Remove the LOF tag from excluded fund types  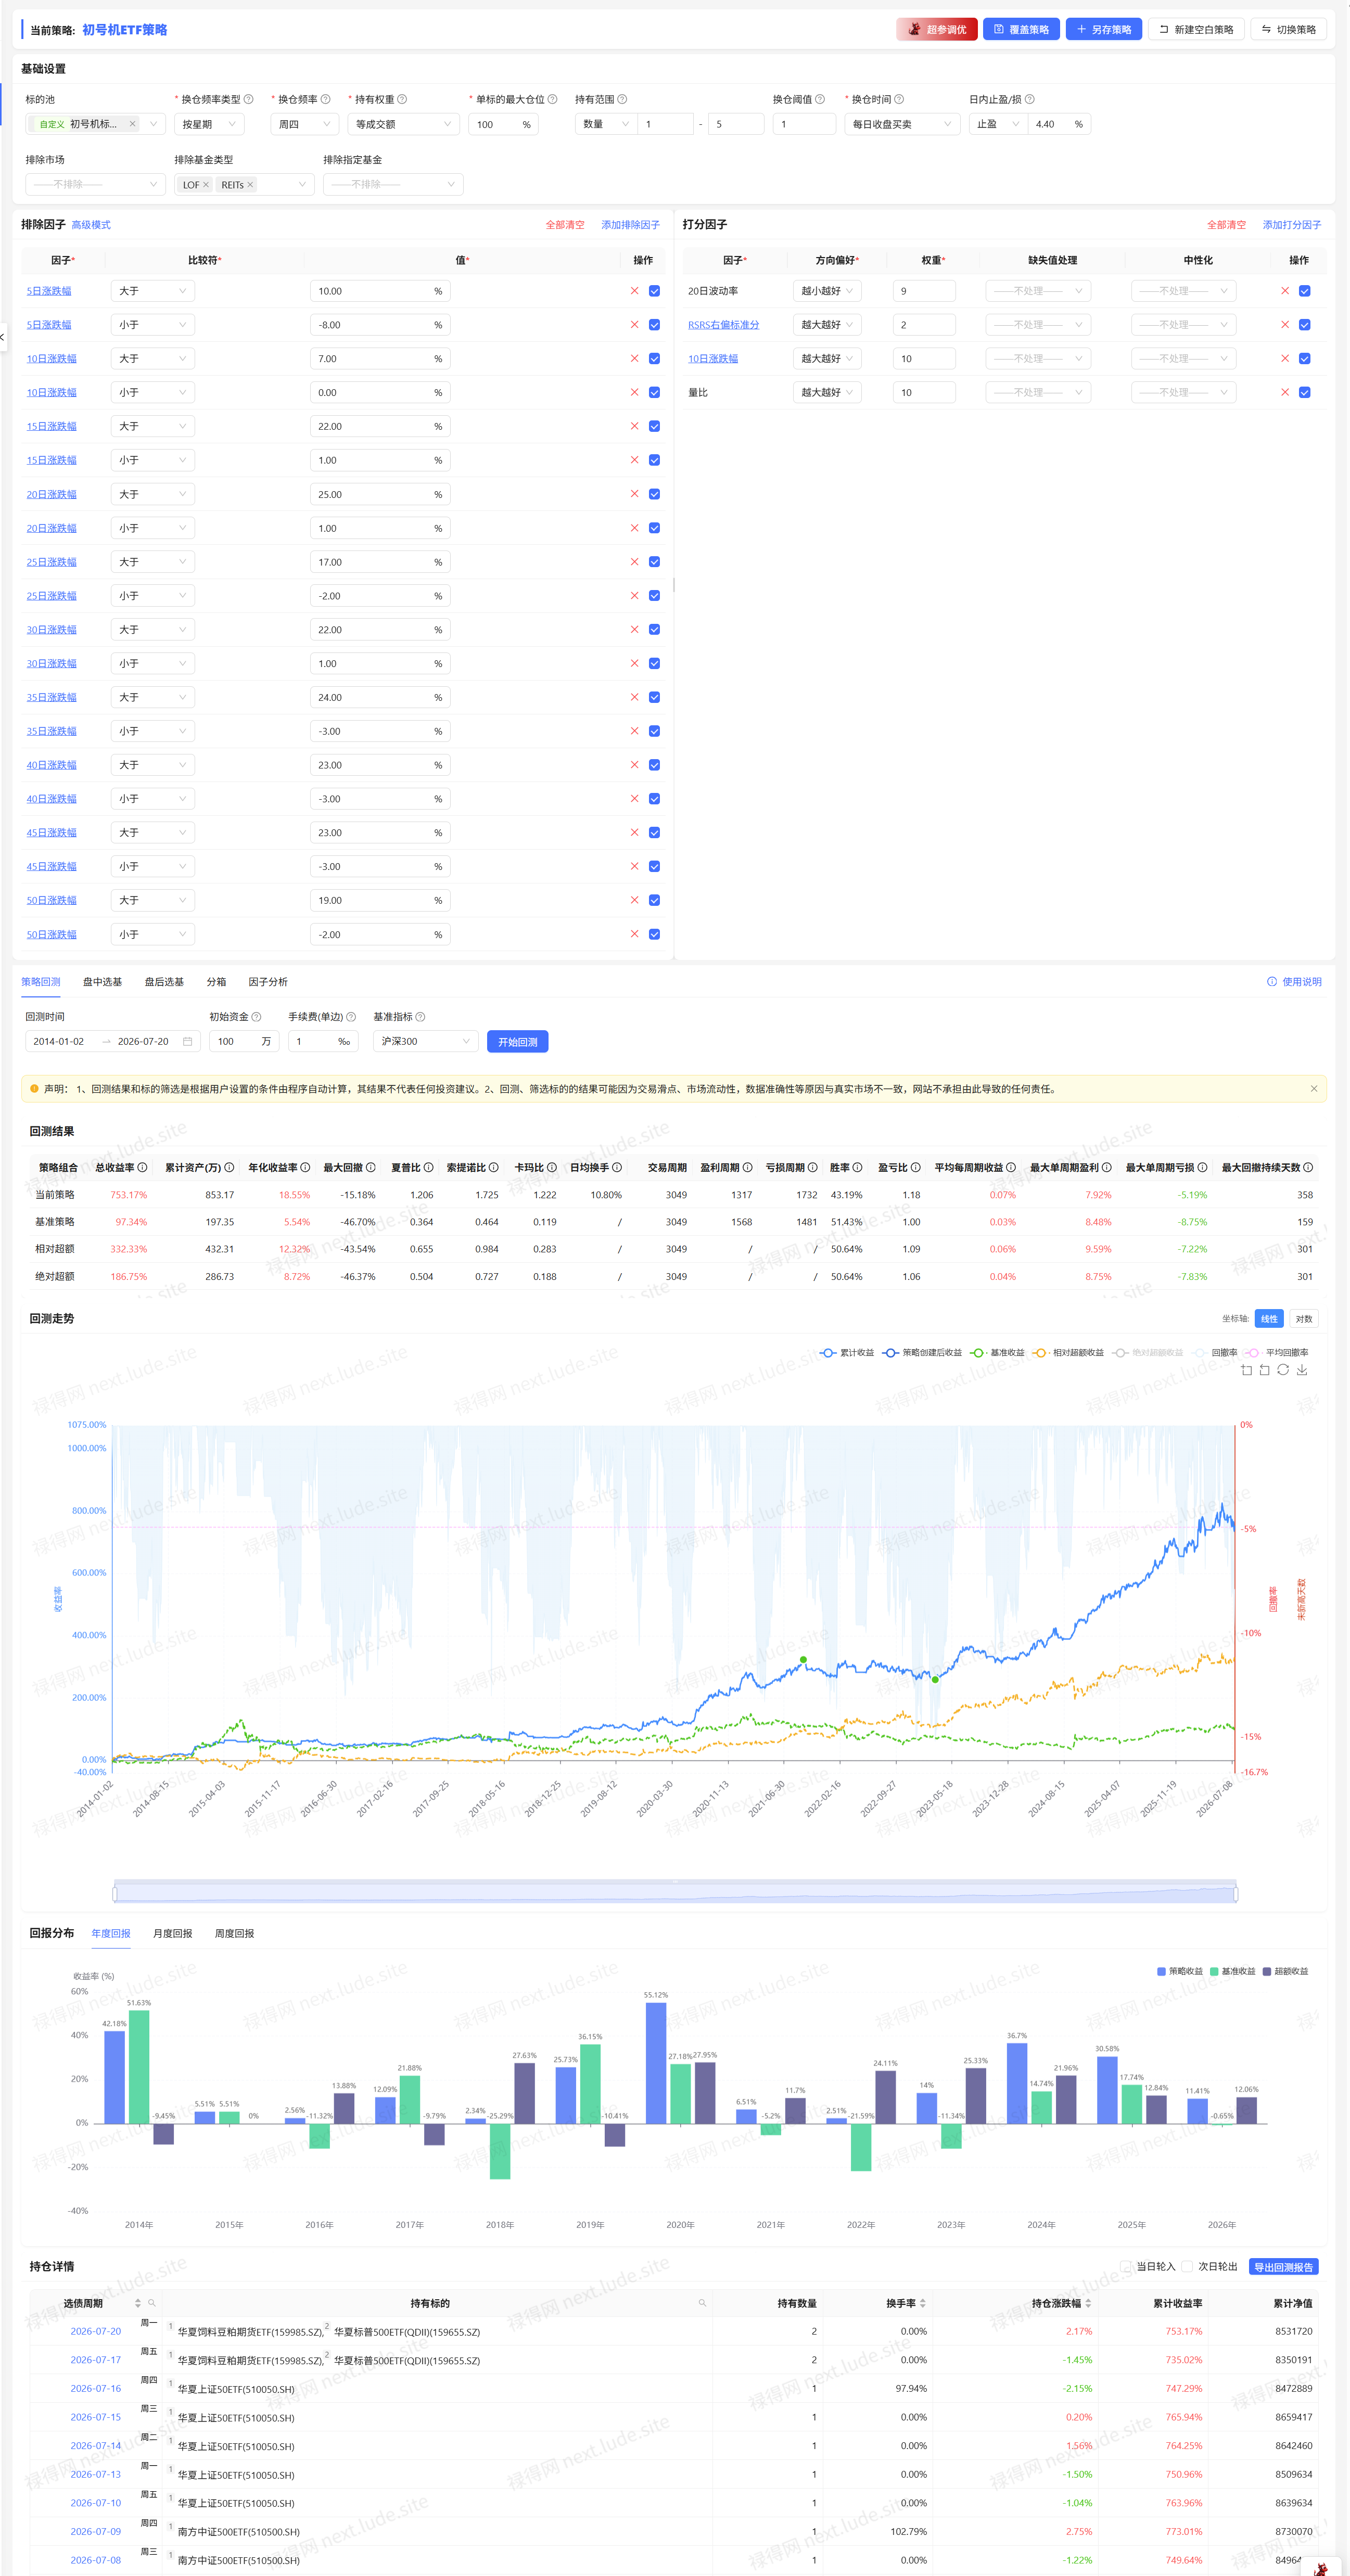click(x=206, y=185)
